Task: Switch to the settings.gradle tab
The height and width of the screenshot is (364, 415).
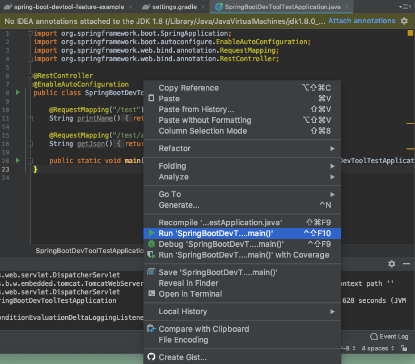Action: click(x=175, y=7)
